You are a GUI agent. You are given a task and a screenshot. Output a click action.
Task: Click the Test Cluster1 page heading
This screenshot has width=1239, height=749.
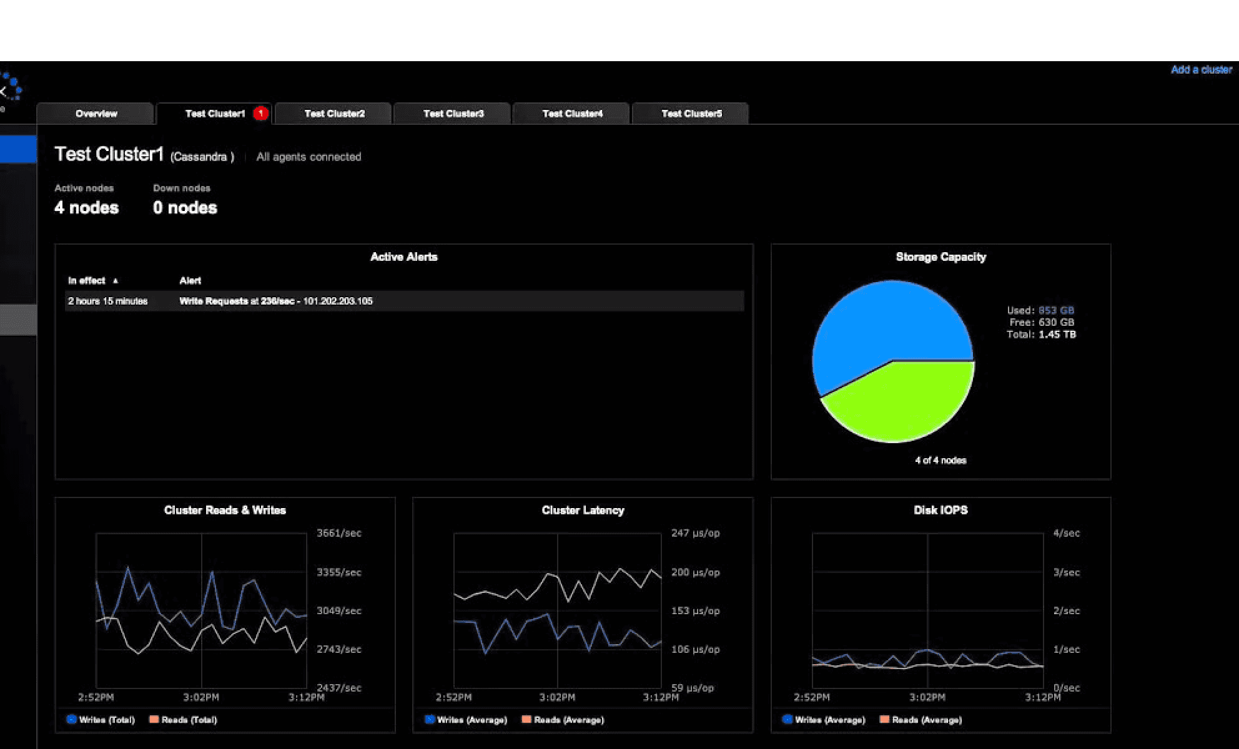coord(109,154)
